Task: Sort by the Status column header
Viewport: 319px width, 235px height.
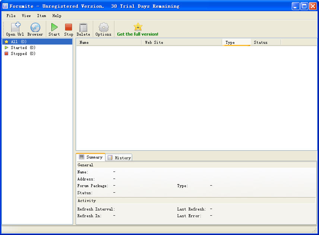Action: tap(266, 43)
